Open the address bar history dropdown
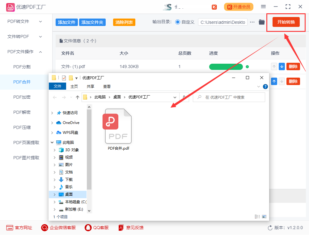The image size is (309, 235). (175, 97)
